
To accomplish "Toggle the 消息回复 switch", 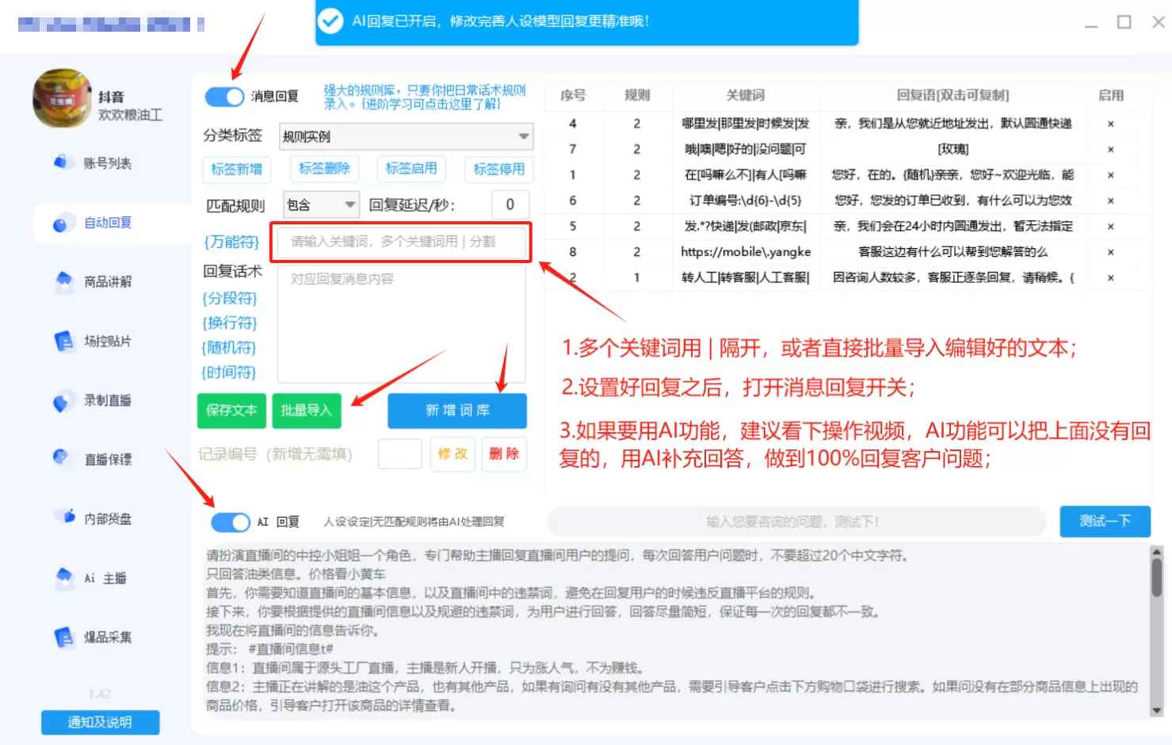I will coord(224,97).
